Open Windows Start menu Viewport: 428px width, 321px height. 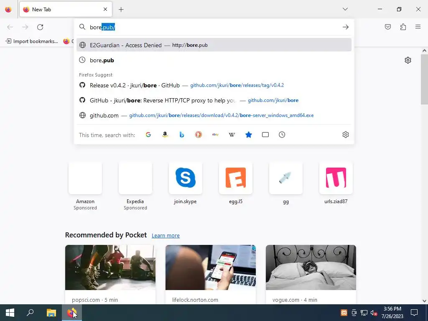click(10, 313)
